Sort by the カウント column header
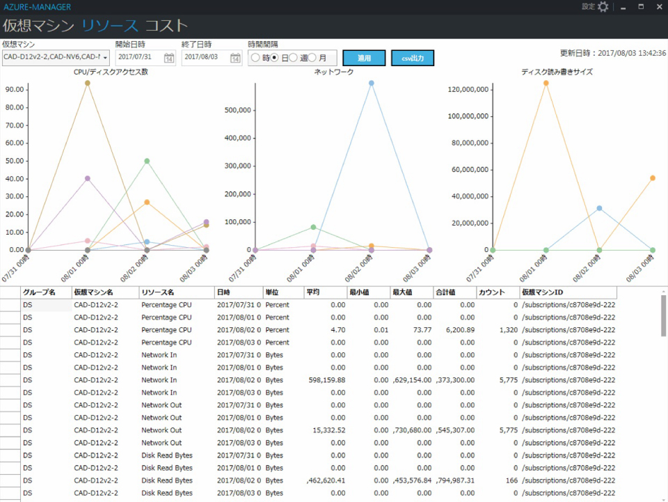 pos(498,292)
